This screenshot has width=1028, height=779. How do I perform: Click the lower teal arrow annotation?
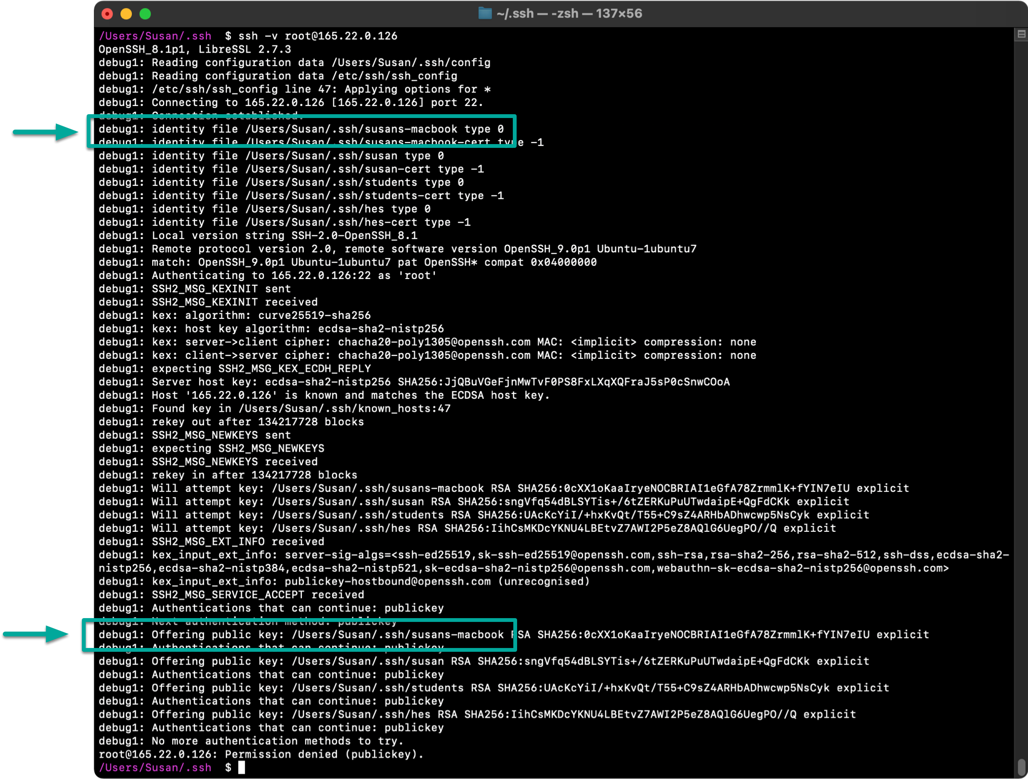click(x=37, y=634)
